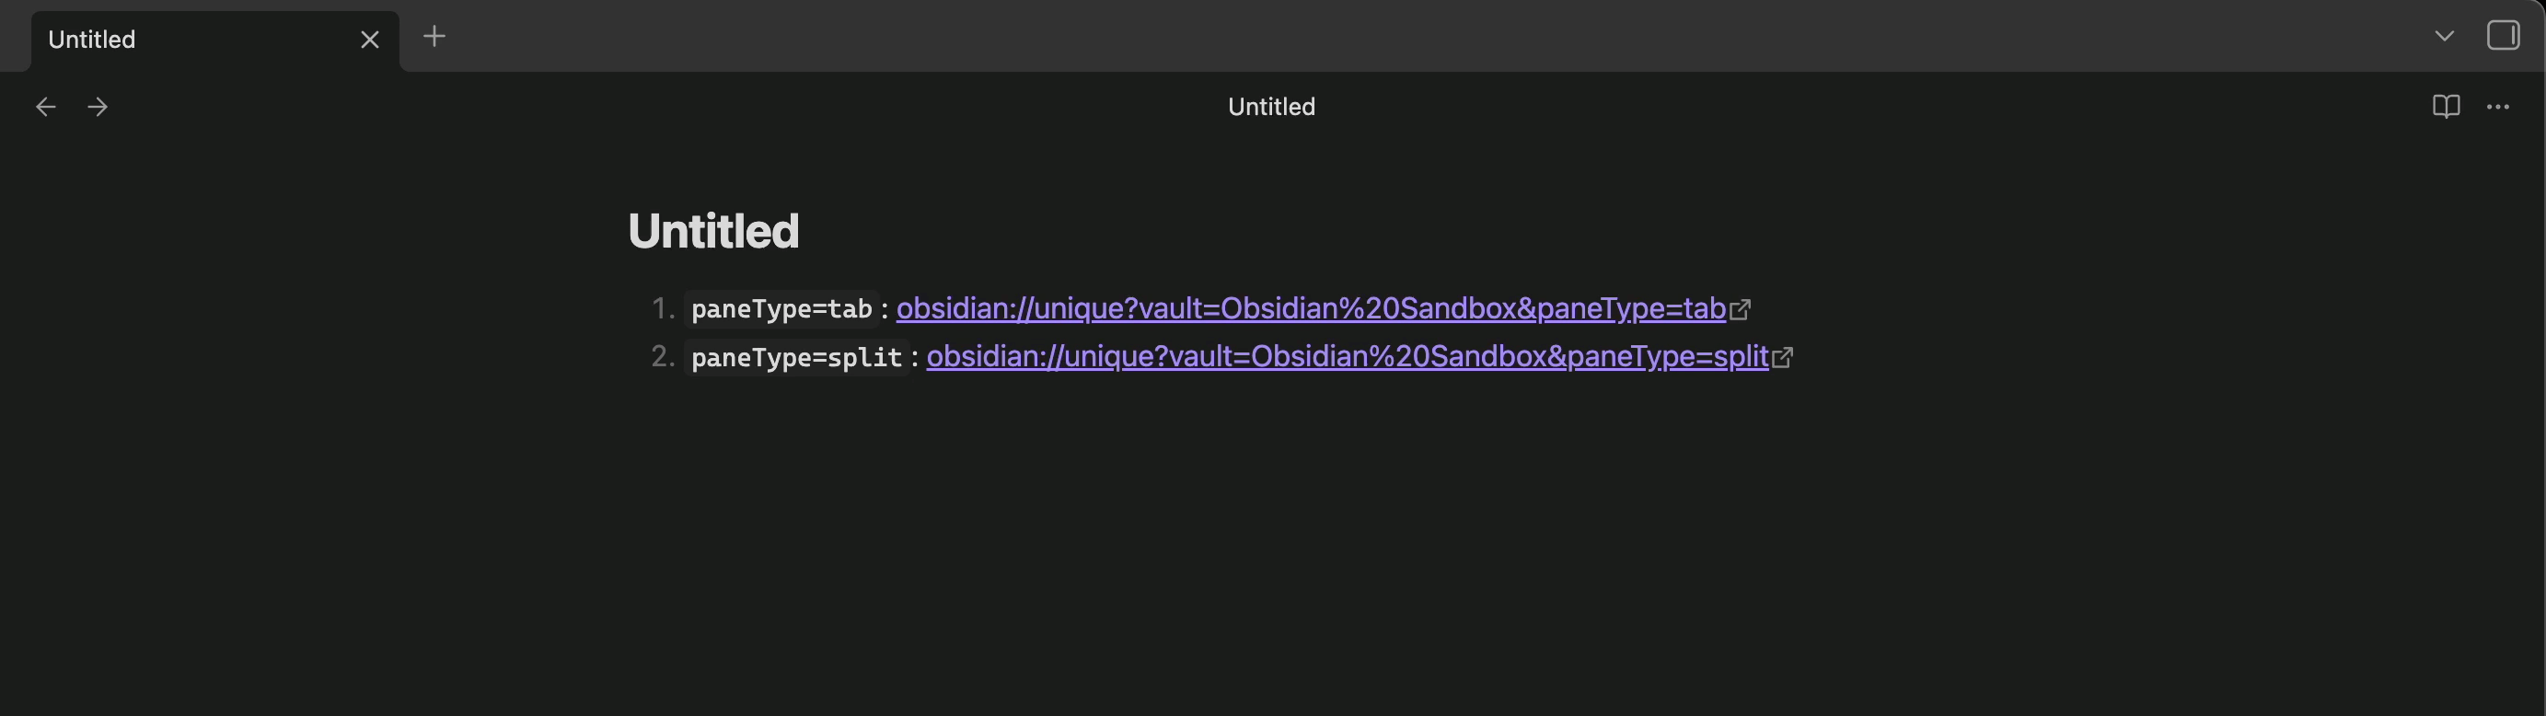Screen dimensions: 2546x716
Task: Open the more options three-dot menu
Action: pyautogui.click(x=2497, y=107)
